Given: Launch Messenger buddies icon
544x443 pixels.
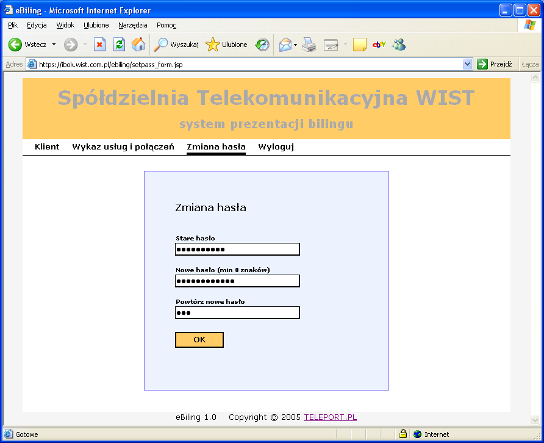Looking at the screenshot, I should click(x=399, y=45).
